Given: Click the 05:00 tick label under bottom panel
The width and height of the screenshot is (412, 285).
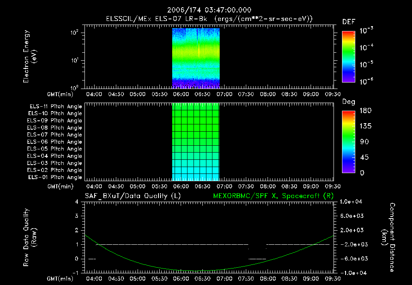Looking at the screenshot, I should [138, 279].
